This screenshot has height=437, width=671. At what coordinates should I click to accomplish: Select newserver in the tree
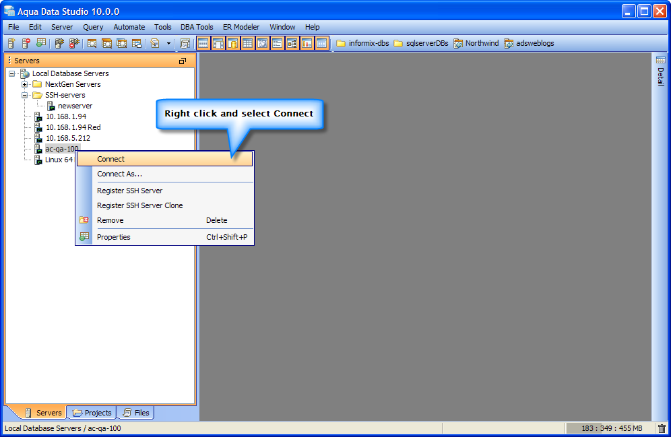75,106
